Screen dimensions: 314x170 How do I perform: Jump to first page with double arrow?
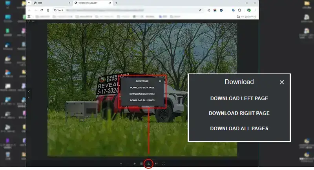pyautogui.click(x=29, y=97)
